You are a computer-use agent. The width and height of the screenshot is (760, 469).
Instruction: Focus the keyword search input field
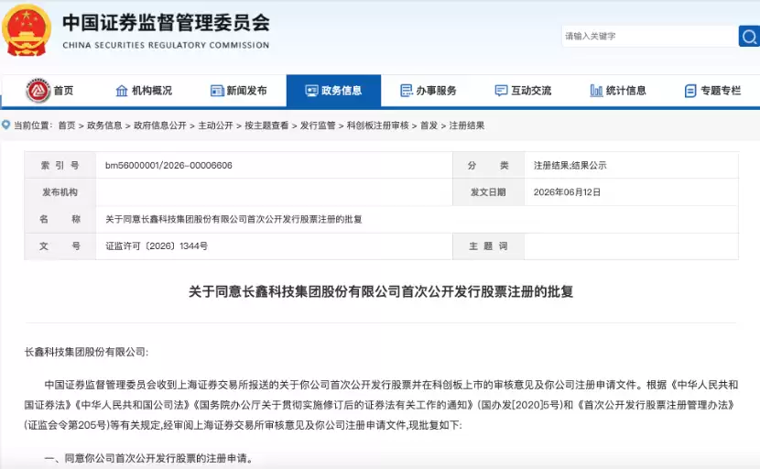click(x=649, y=37)
